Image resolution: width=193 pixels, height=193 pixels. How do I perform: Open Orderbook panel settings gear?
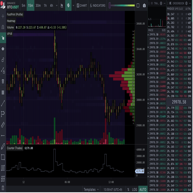(x=186, y=3)
